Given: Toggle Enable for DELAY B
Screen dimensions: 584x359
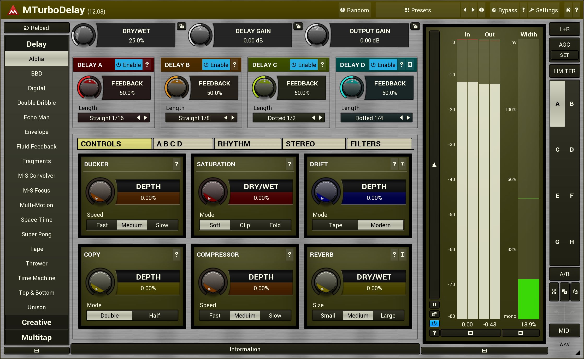Looking at the screenshot, I should [x=216, y=65].
